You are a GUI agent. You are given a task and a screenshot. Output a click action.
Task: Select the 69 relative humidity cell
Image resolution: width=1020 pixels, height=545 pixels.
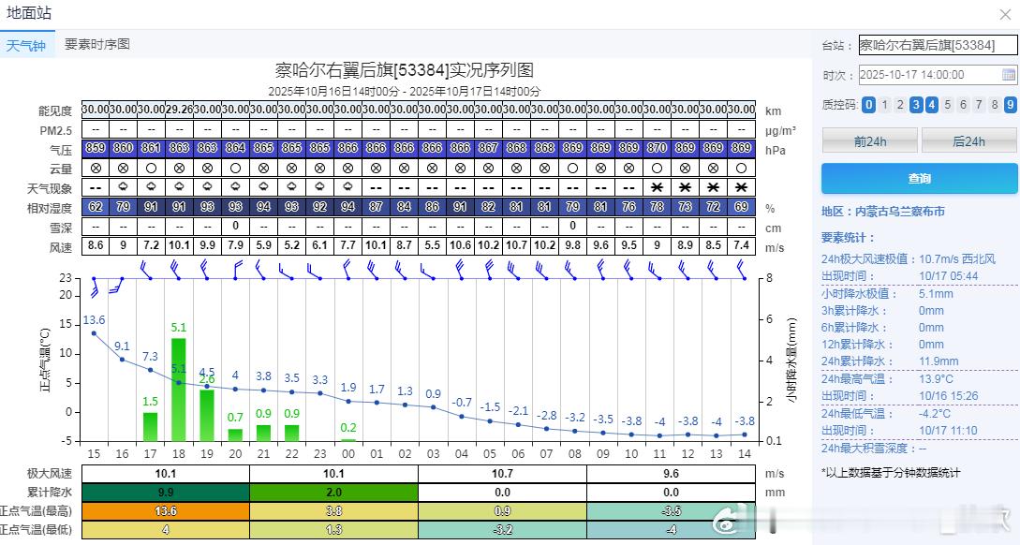(x=741, y=207)
